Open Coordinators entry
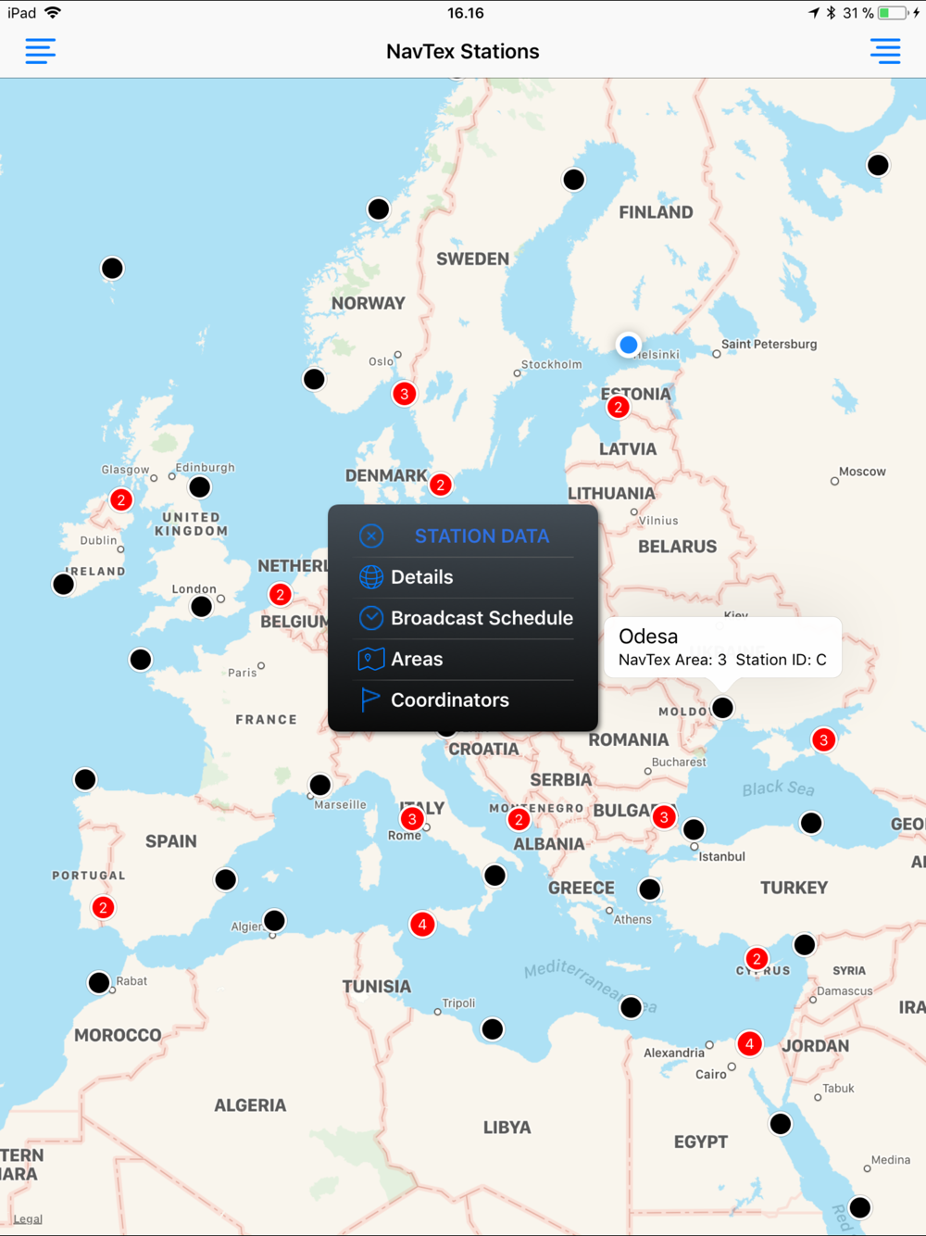 click(x=463, y=700)
